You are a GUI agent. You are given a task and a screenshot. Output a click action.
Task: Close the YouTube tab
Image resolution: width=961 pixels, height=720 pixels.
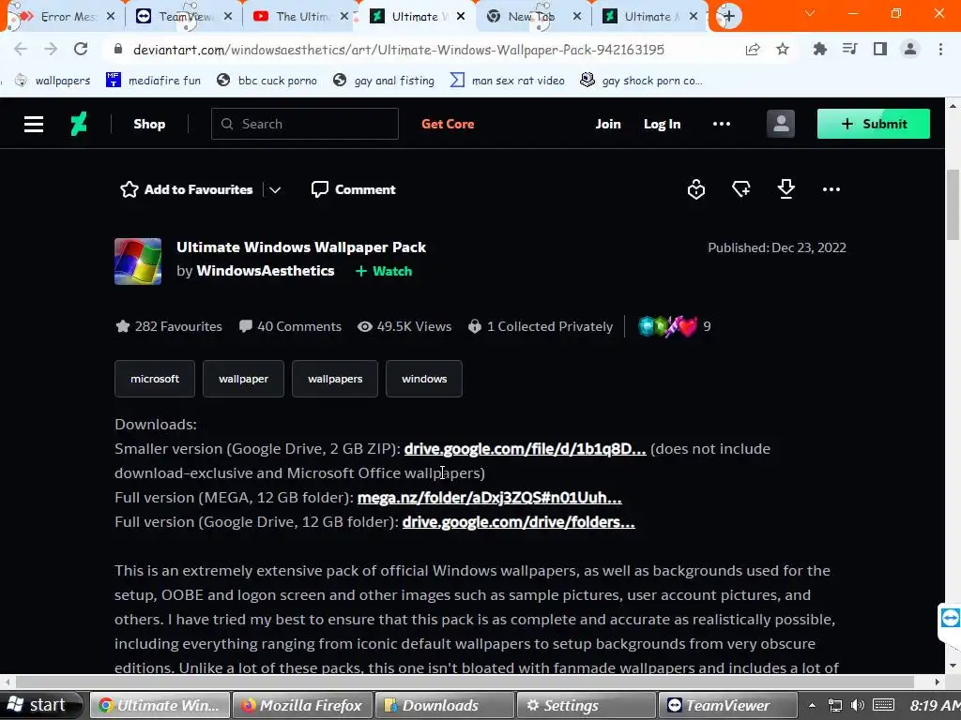coord(344,17)
